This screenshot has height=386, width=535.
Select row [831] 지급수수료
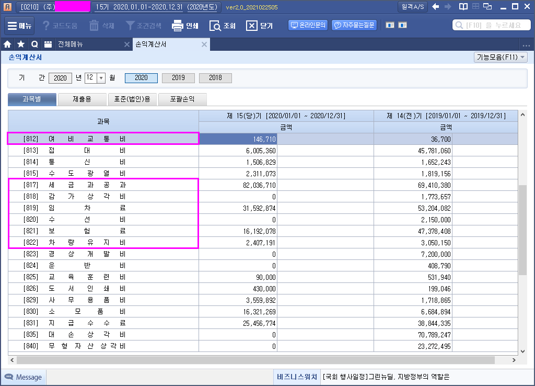(x=263, y=323)
